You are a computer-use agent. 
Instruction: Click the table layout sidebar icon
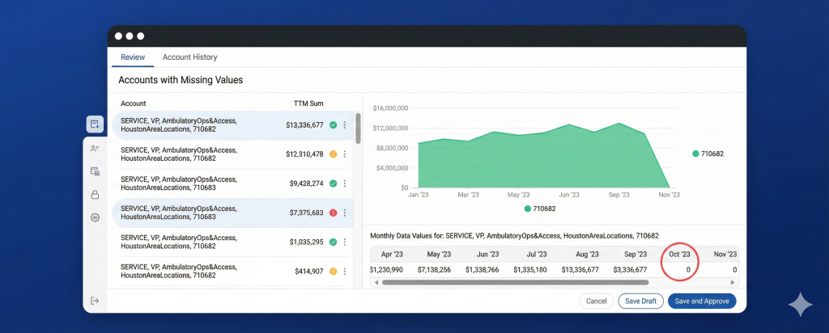95,171
